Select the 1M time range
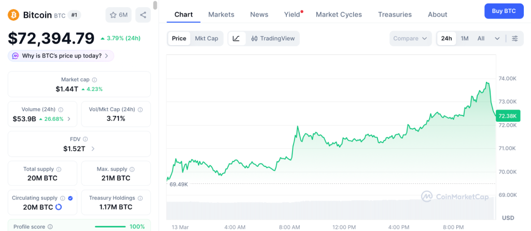The height and width of the screenshot is (231, 531). pyautogui.click(x=465, y=38)
